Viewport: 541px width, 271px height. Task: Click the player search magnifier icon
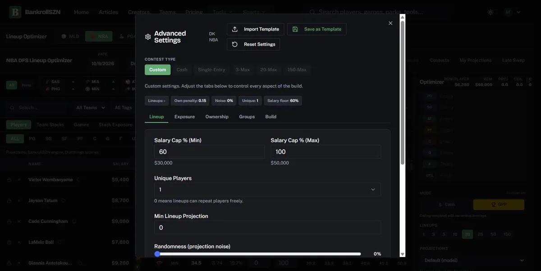point(12,108)
